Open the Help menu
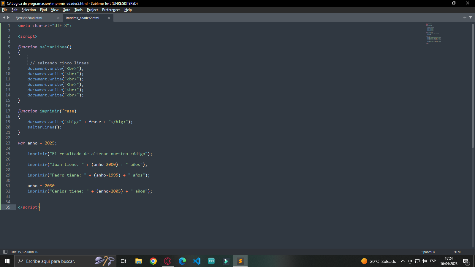Image resolution: width=475 pixels, height=267 pixels. click(128, 10)
